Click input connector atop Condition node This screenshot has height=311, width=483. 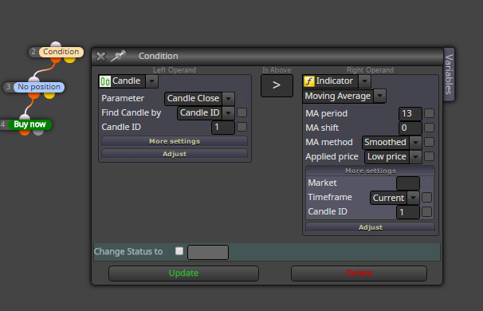click(56, 45)
